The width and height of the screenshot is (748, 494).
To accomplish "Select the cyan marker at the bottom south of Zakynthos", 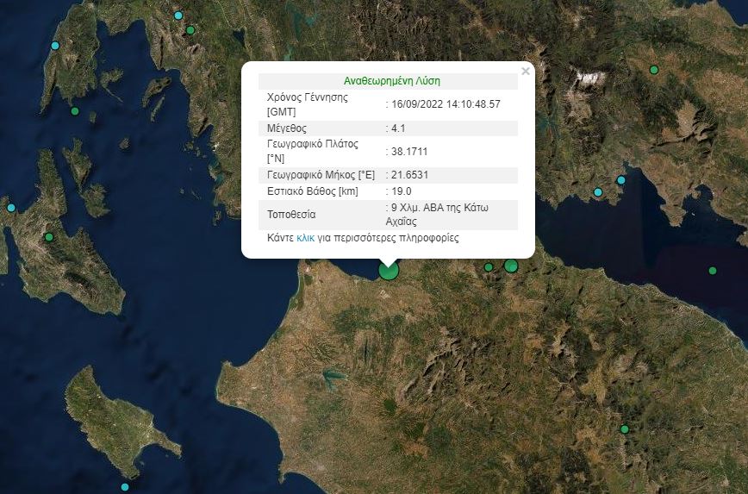I will coord(124,487).
